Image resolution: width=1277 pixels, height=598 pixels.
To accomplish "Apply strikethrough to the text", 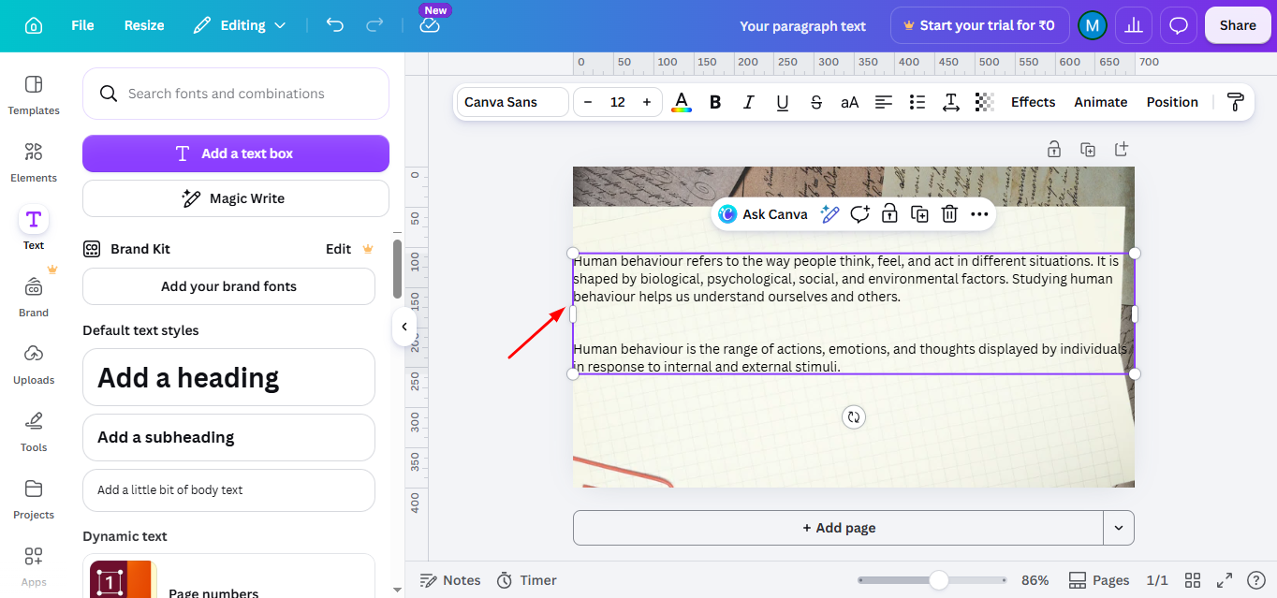I will click(x=816, y=102).
